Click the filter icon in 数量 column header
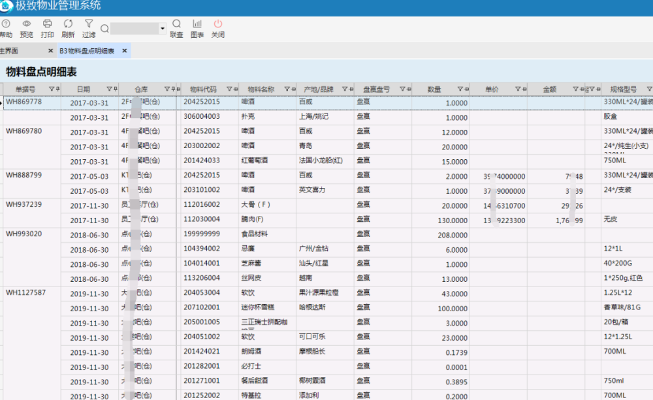Image resolution: width=653 pixels, height=400 pixels. point(460,89)
